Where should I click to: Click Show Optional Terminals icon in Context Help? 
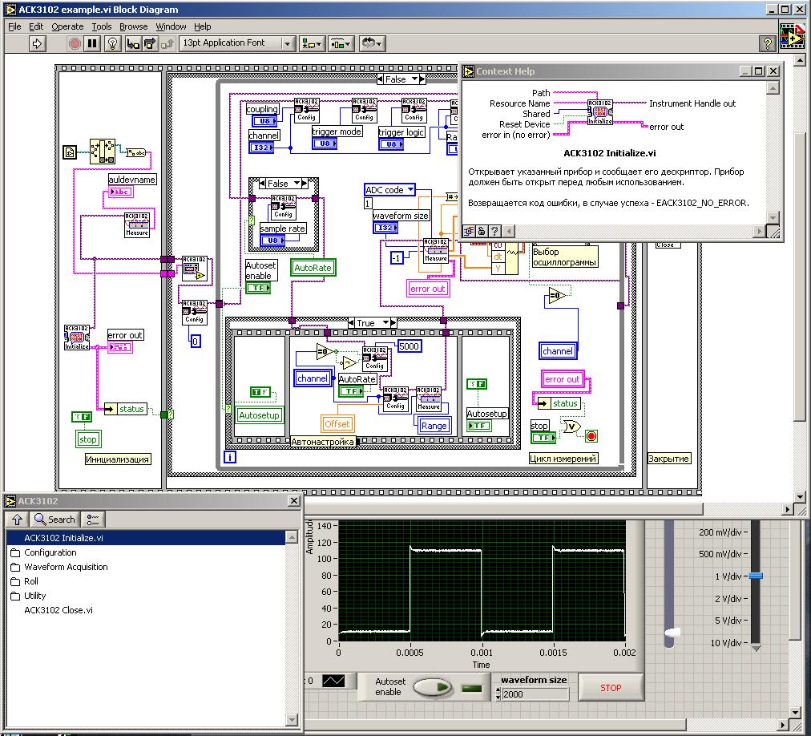pyautogui.click(x=469, y=231)
